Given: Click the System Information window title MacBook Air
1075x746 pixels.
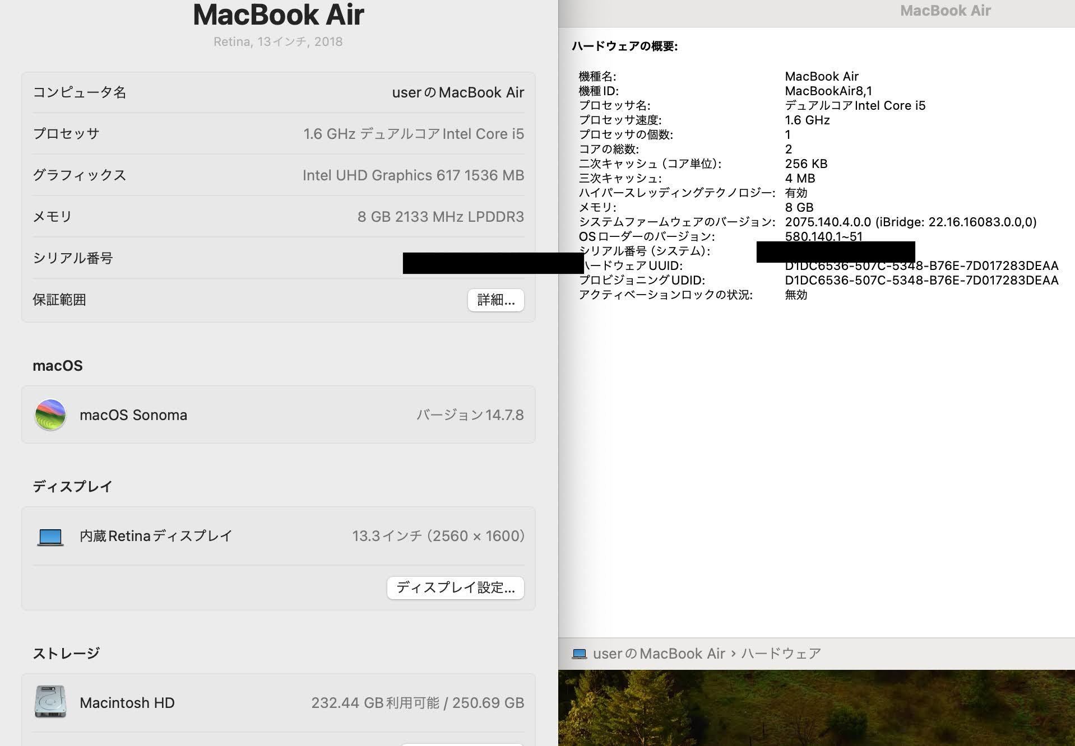Looking at the screenshot, I should coord(945,11).
